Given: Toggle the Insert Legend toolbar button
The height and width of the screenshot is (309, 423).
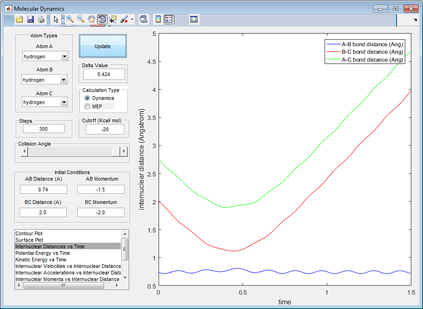Looking at the screenshot, I should tap(169, 19).
